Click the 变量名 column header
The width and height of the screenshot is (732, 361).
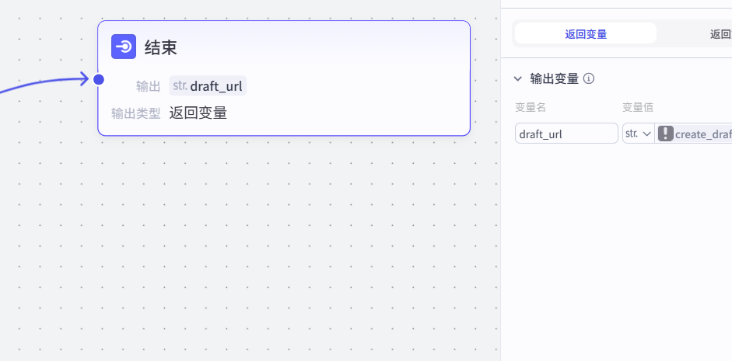(x=531, y=107)
